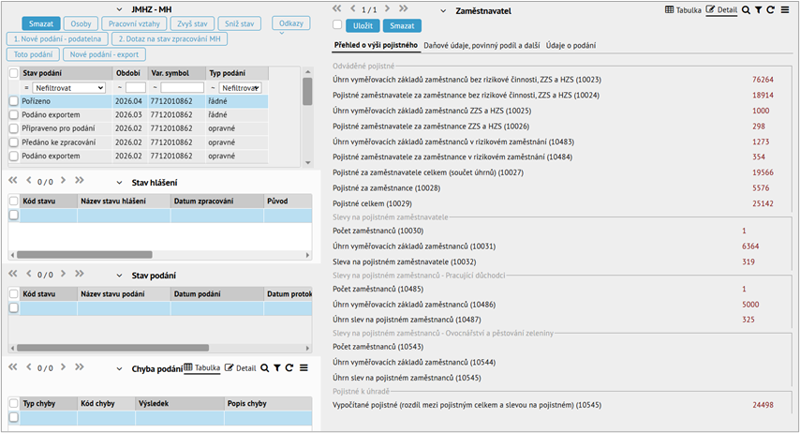Go to last record in Stav hlášení
Screen dimensions: 800x433
[80, 180]
